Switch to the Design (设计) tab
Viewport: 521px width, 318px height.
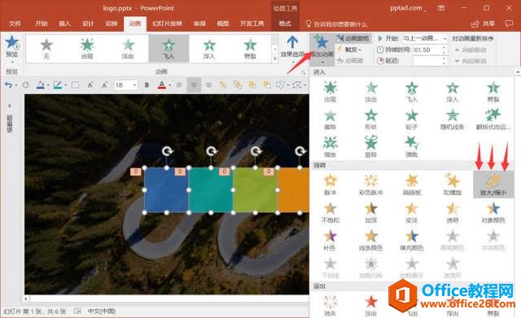pyautogui.click(x=88, y=24)
